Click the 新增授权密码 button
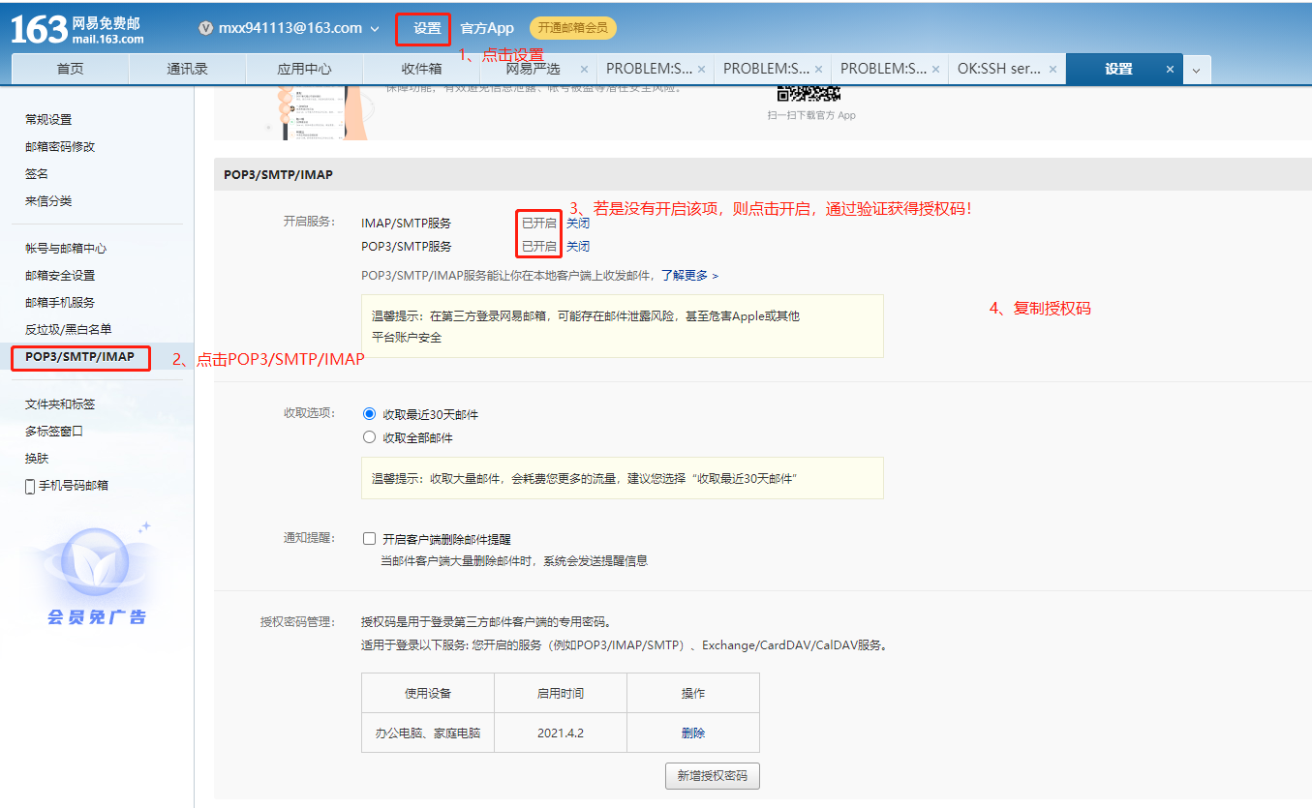Image resolution: width=1312 pixels, height=808 pixels. [713, 776]
